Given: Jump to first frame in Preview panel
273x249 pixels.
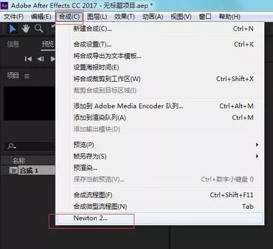Looking at the screenshot, I should pyautogui.click(x=28, y=59).
